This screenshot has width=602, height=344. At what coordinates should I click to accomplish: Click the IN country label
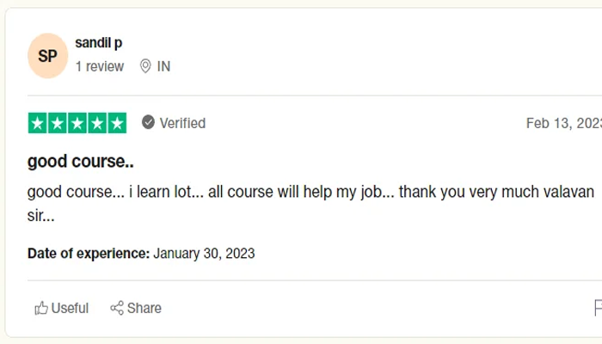point(163,66)
